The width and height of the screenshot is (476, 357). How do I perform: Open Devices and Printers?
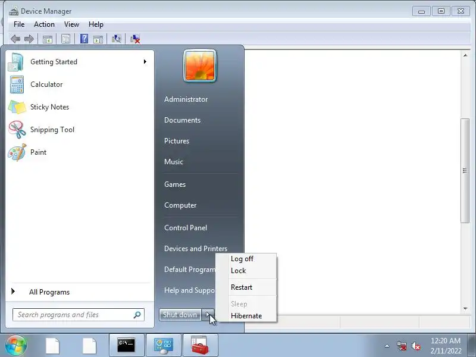click(196, 249)
